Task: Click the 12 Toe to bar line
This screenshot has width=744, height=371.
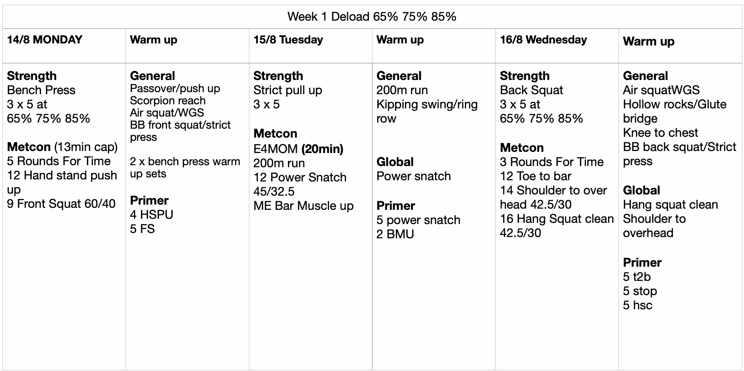Action: pos(536,176)
